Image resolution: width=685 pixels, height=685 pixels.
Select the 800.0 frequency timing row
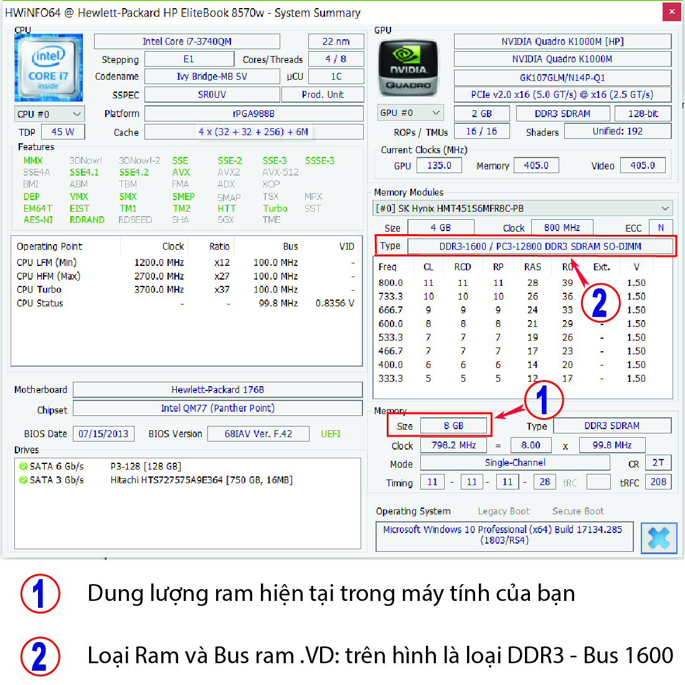[x=523, y=283]
